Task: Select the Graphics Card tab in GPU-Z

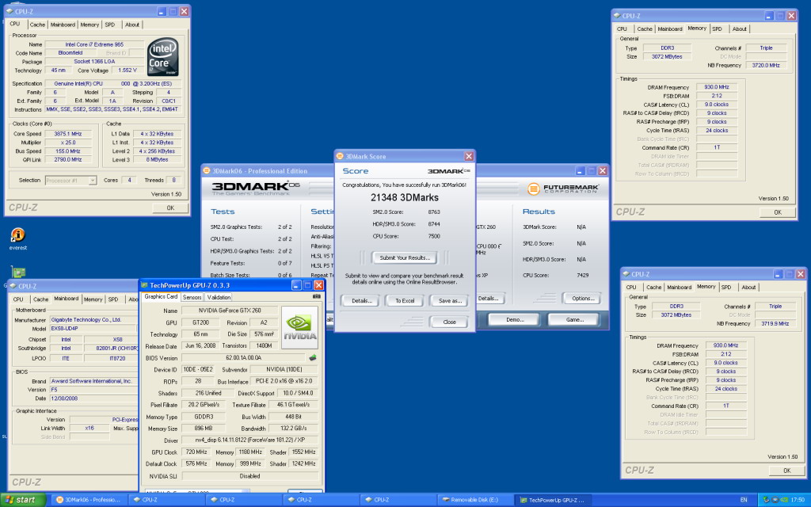Action: point(161,296)
